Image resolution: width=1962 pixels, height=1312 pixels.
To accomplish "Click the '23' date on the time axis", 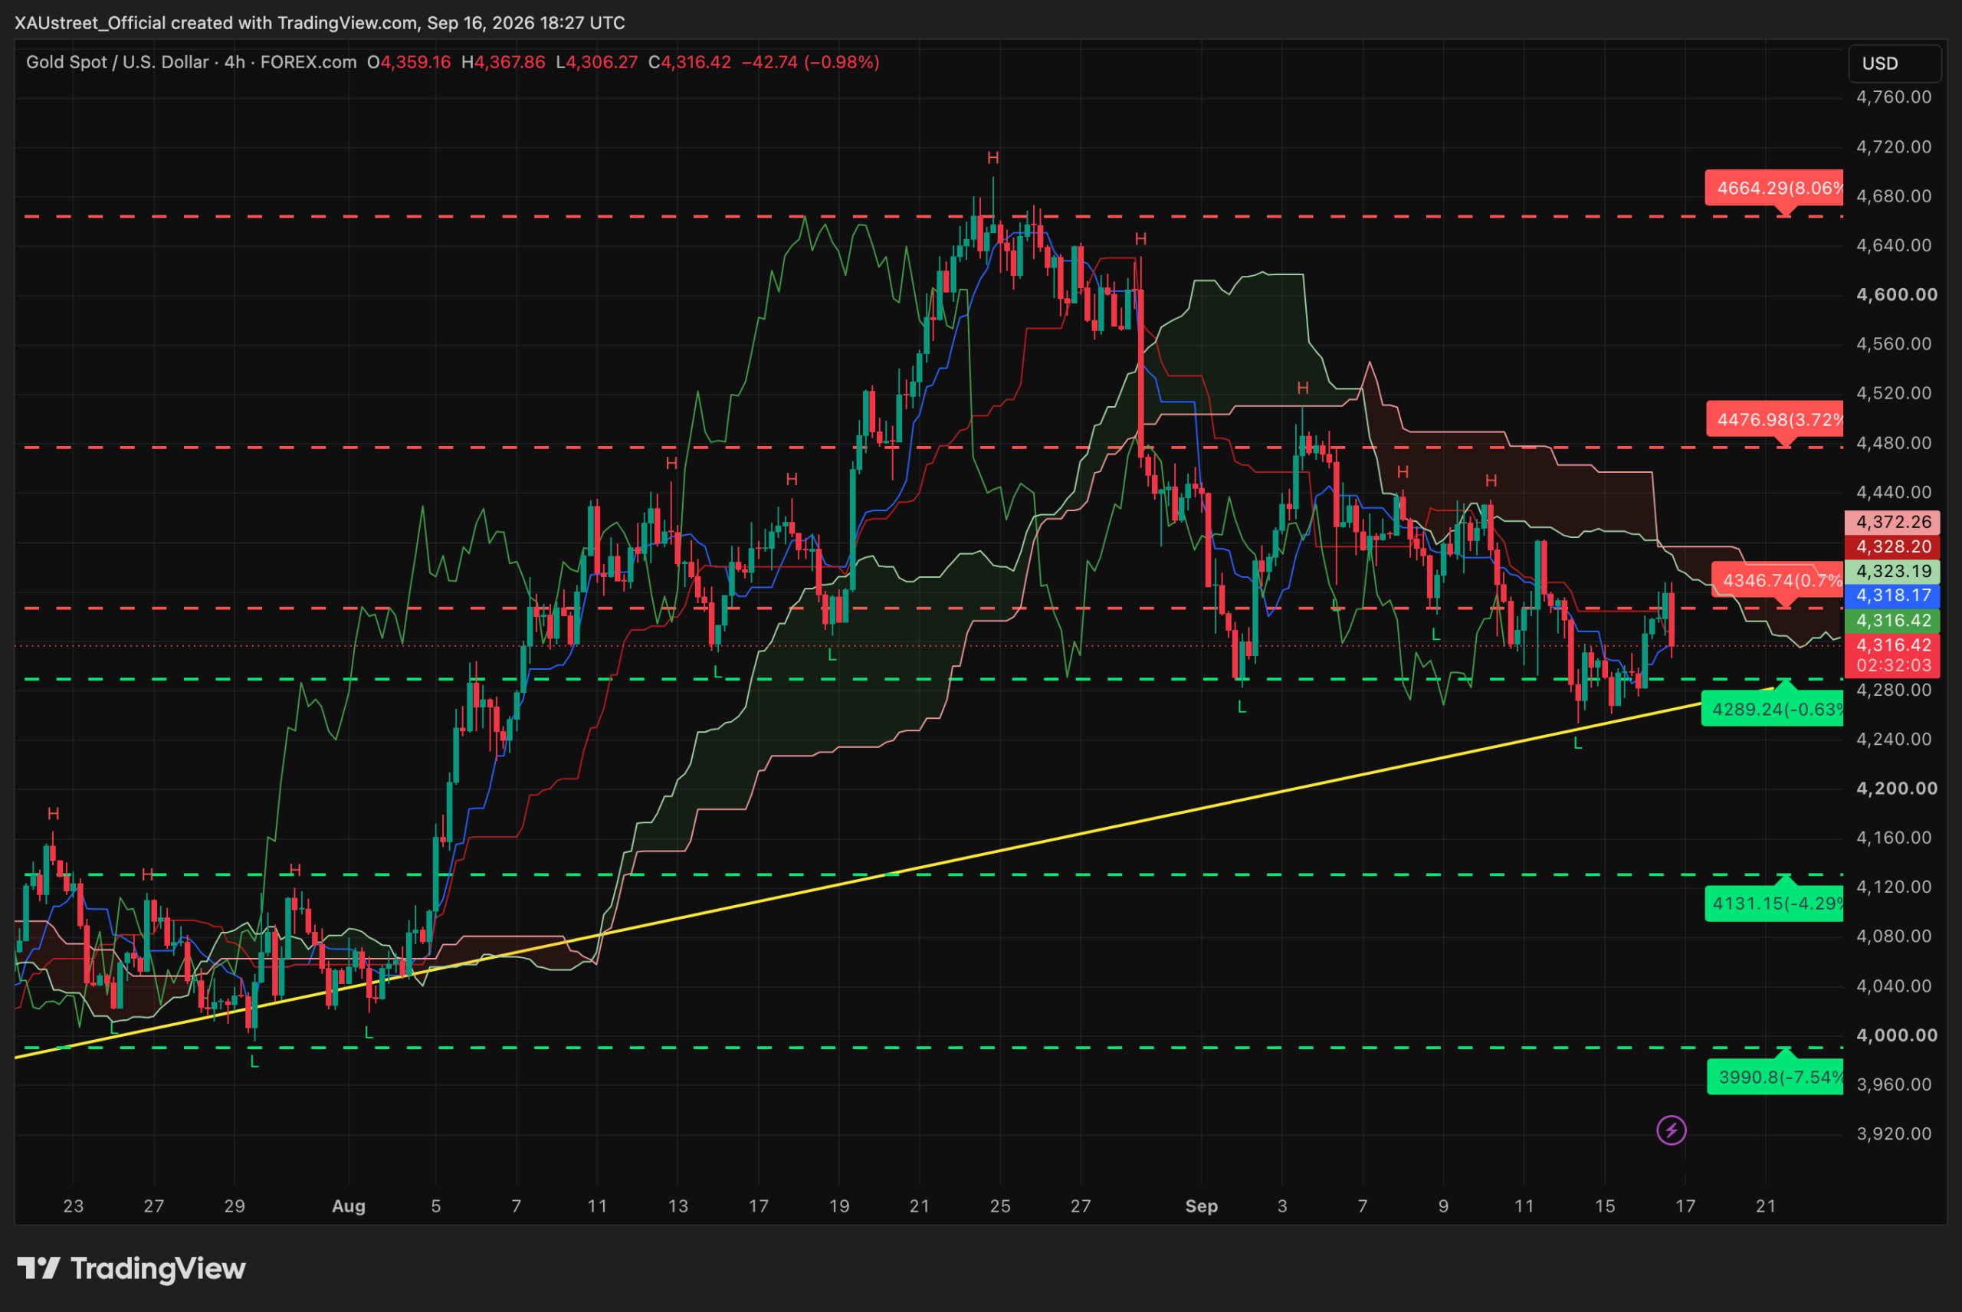I will point(74,1205).
